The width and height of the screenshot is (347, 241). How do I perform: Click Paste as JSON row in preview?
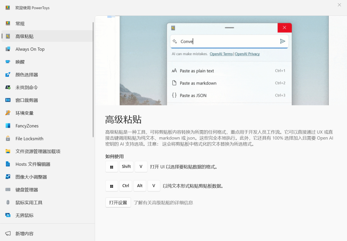click(229, 95)
